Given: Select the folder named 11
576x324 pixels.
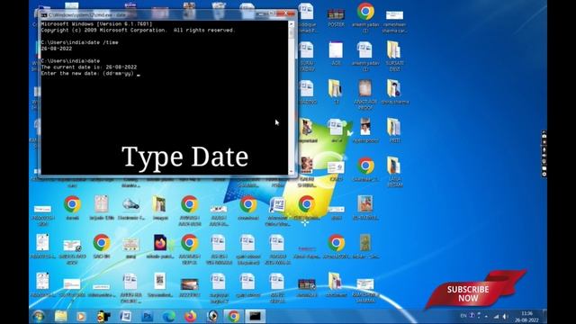Looking at the screenshot, I should click(336, 92).
